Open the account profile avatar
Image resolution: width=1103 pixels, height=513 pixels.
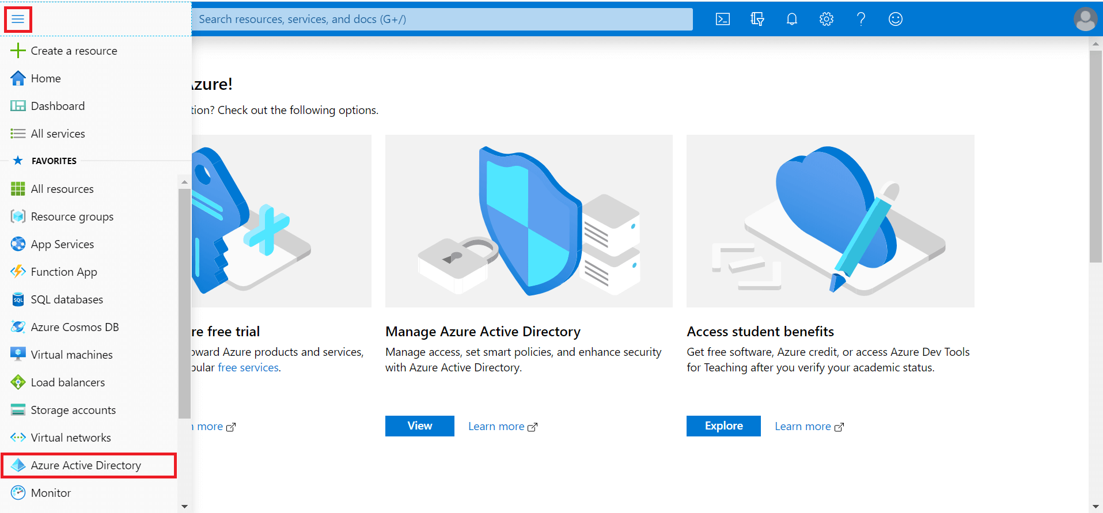pos(1085,19)
